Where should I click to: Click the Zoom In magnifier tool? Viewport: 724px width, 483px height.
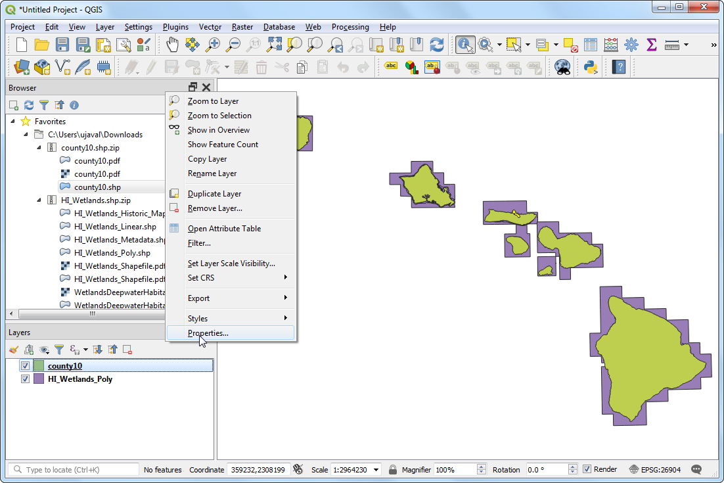click(x=213, y=45)
